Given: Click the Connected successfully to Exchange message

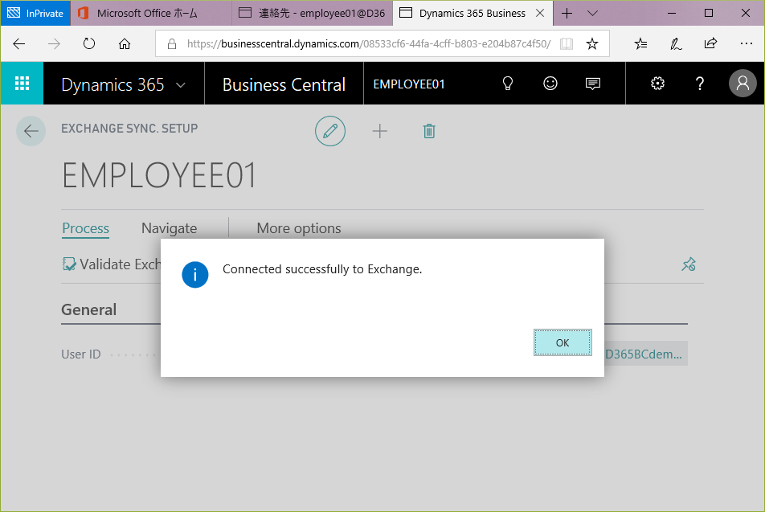Looking at the screenshot, I should click(322, 269).
